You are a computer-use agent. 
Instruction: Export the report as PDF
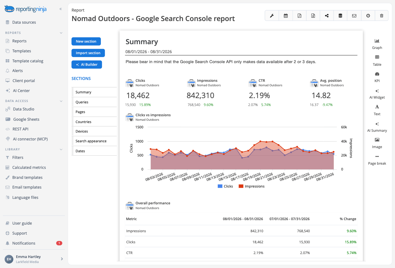click(299, 16)
